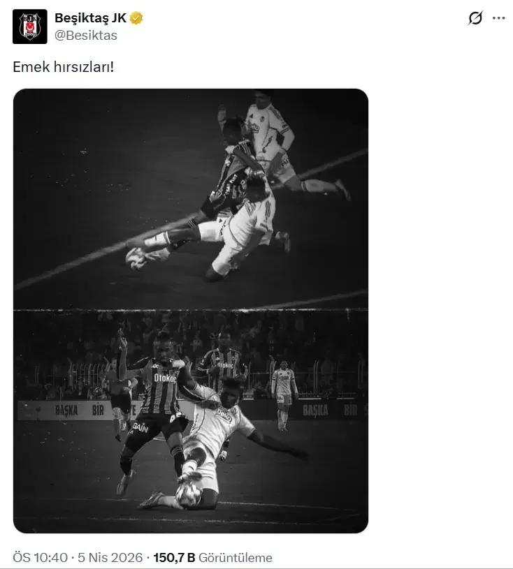The height and width of the screenshot is (569, 513).
Task: Click the ÖS 10:40 timestamp
Action: pyautogui.click(x=41, y=557)
